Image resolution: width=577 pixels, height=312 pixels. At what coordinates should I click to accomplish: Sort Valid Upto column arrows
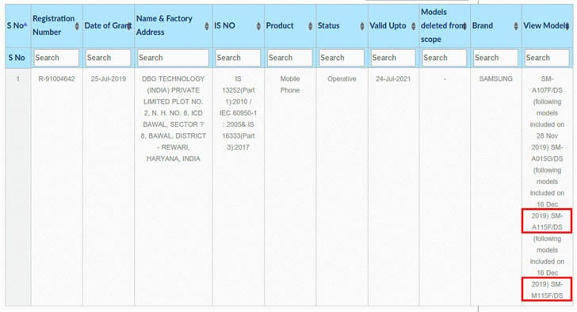pyautogui.click(x=414, y=25)
